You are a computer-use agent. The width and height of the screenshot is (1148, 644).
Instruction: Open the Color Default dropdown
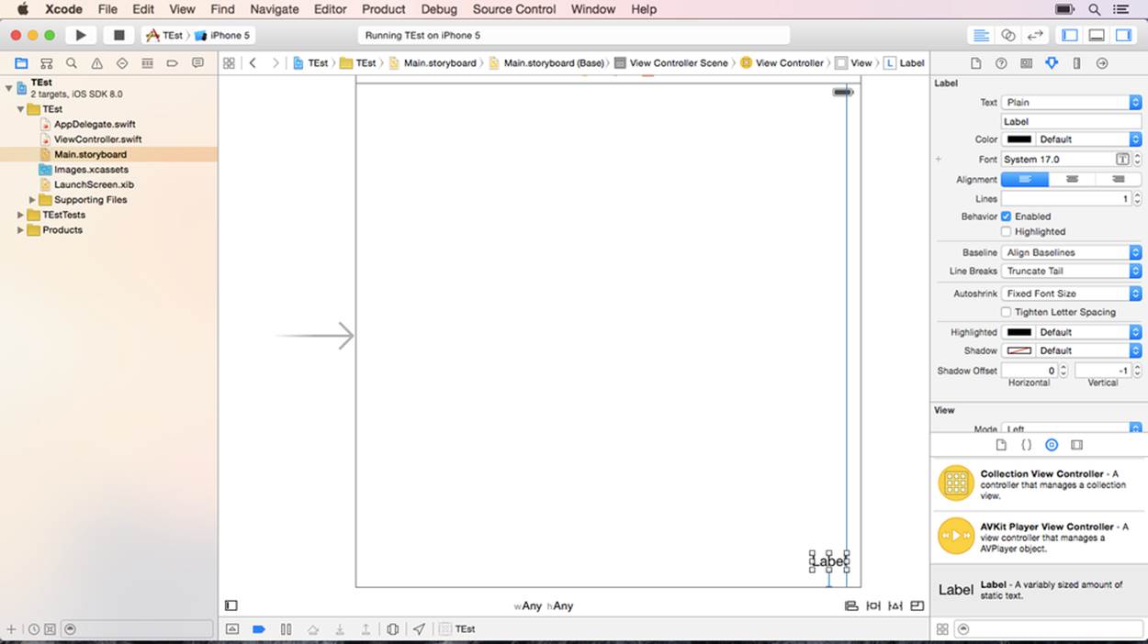tap(1089, 139)
